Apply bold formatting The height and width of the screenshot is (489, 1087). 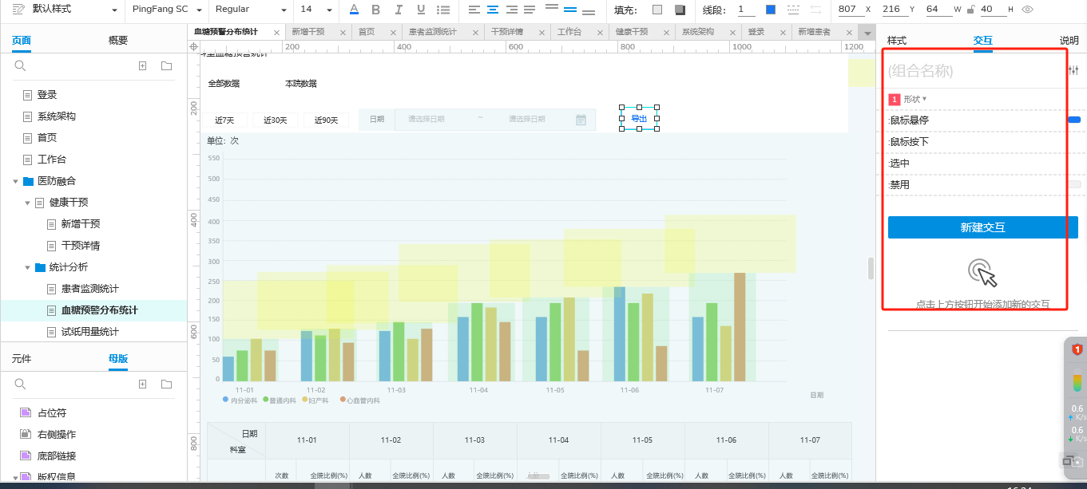point(376,10)
